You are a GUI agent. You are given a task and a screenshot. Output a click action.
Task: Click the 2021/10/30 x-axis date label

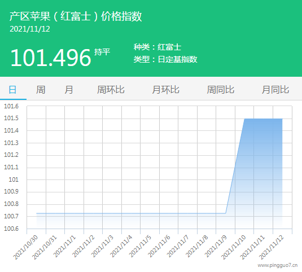click(x=25, y=247)
